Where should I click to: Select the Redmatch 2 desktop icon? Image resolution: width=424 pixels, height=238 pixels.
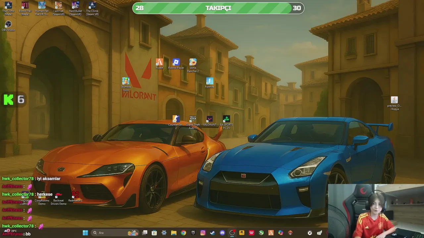(x=76, y=197)
